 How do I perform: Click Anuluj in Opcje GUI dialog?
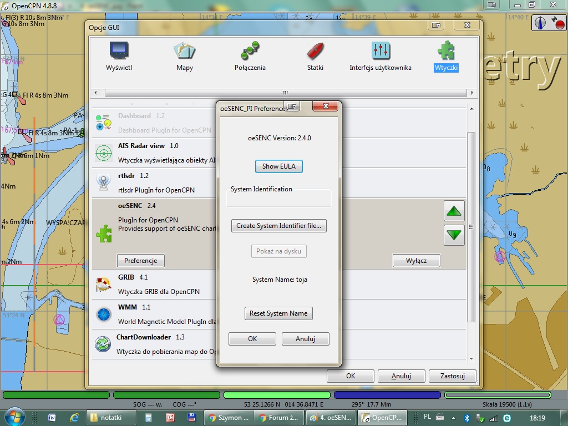point(402,376)
